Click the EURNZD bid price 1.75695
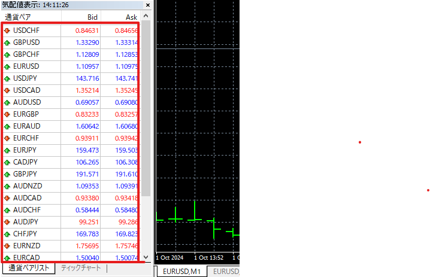This screenshot has height=277, width=430. (87, 246)
